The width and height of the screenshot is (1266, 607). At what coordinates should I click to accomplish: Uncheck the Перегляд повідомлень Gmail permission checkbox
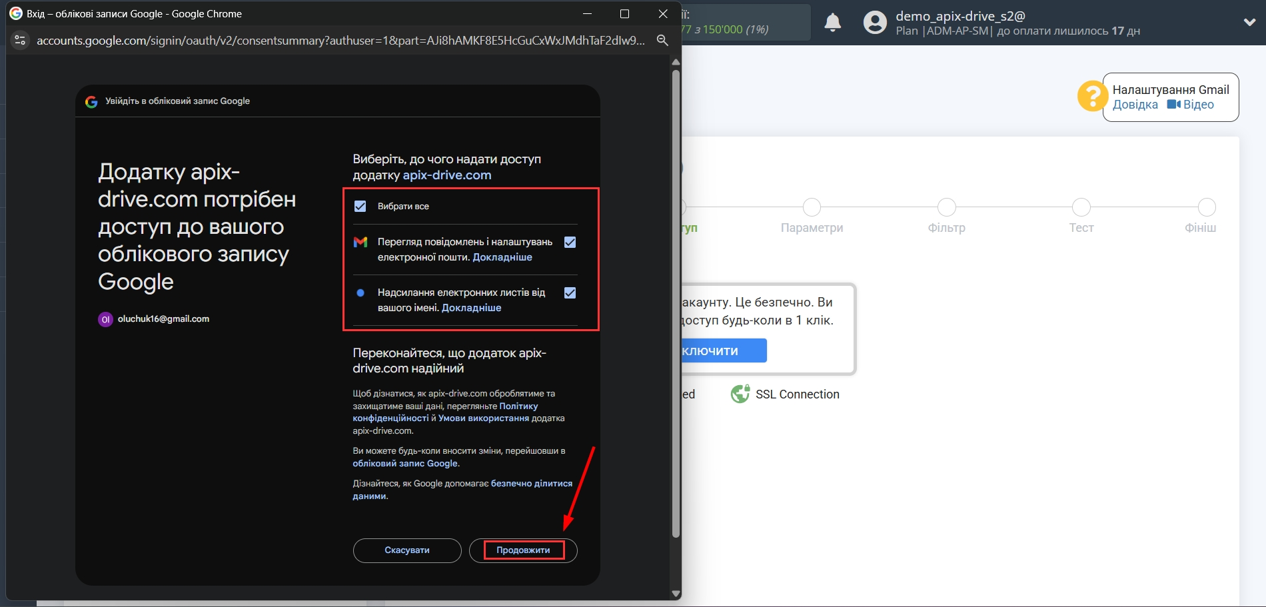570,243
